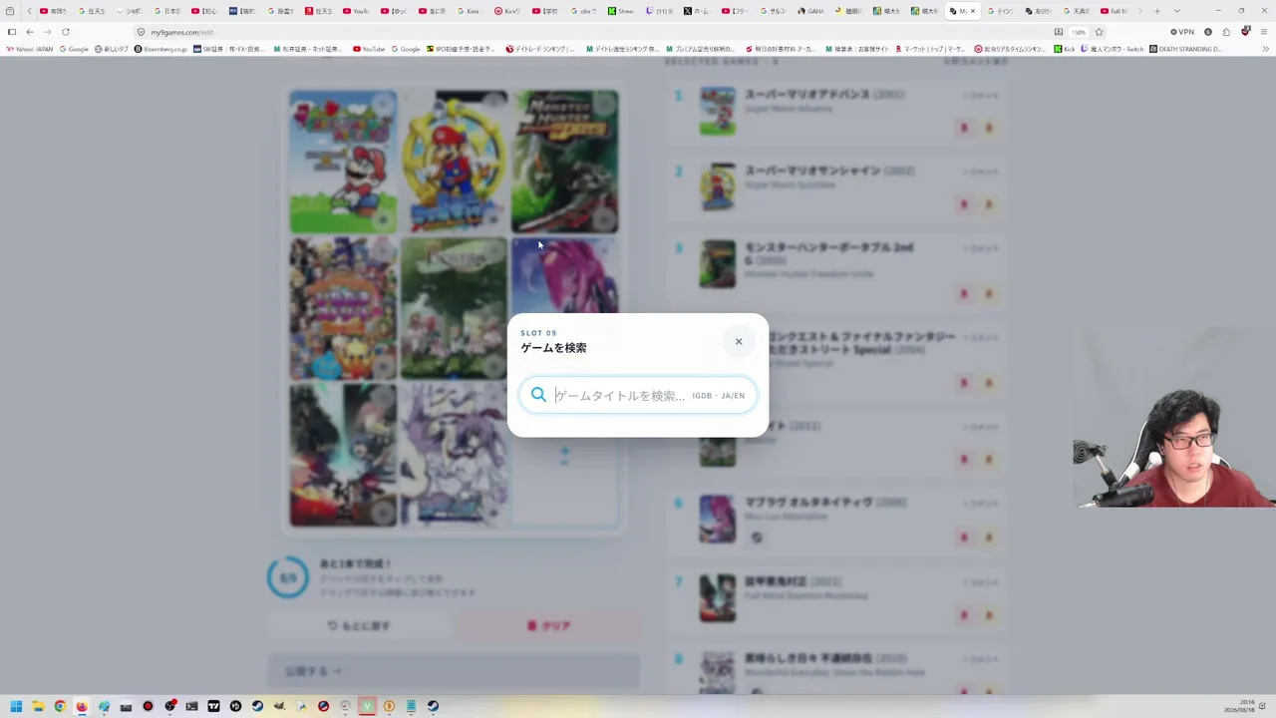Image resolution: width=1276 pixels, height=718 pixels.
Task: Launch Chrome from the taskbar
Action: (x=60, y=706)
